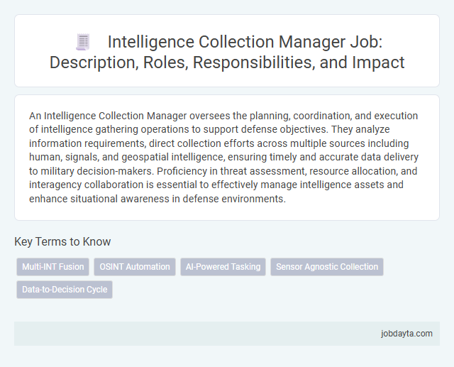The height and width of the screenshot is (367, 454).
Task: Select the Sensor Agnostic Collection tag
Action: point(327,267)
